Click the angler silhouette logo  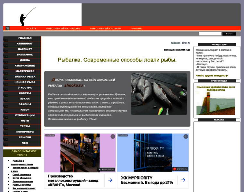[x=27, y=16]
